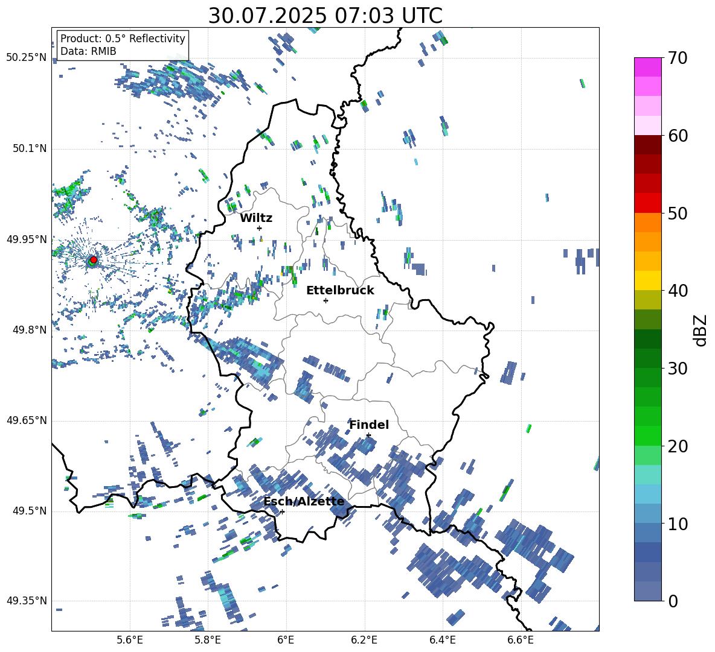This screenshot has width=715, height=652.
Task: Click the slate blue swatch at colorbar bottom
Action: [647, 591]
